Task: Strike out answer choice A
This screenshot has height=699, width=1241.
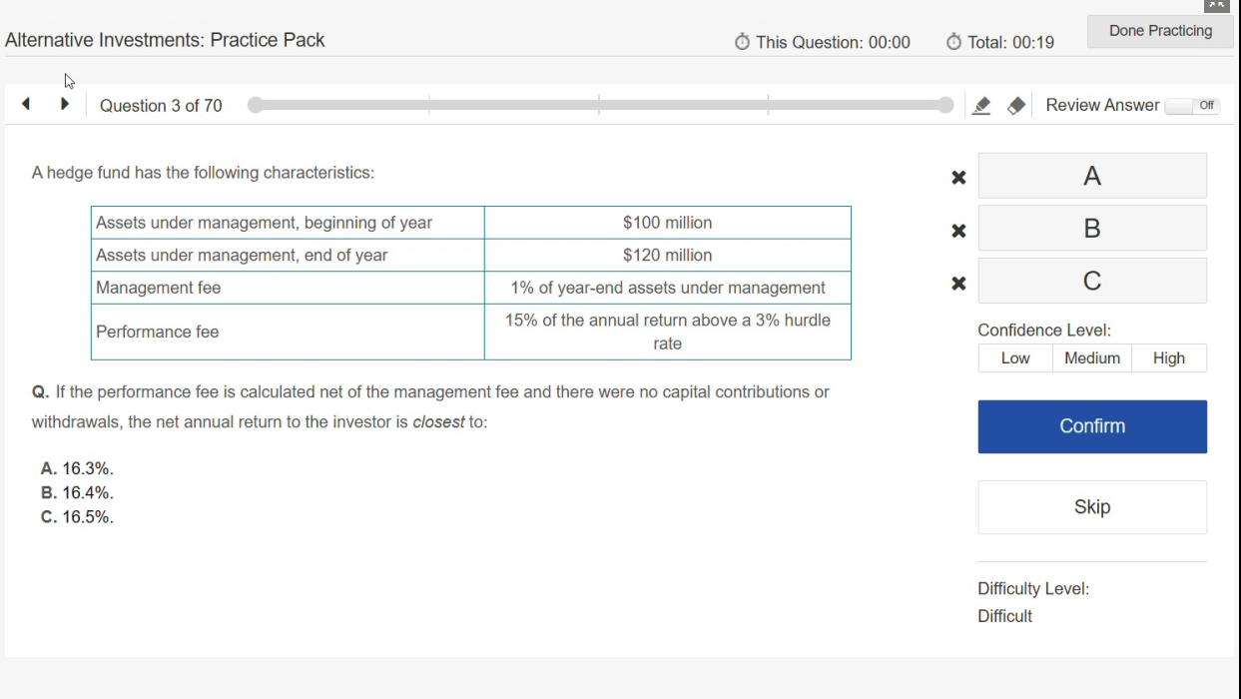Action: [x=958, y=178]
